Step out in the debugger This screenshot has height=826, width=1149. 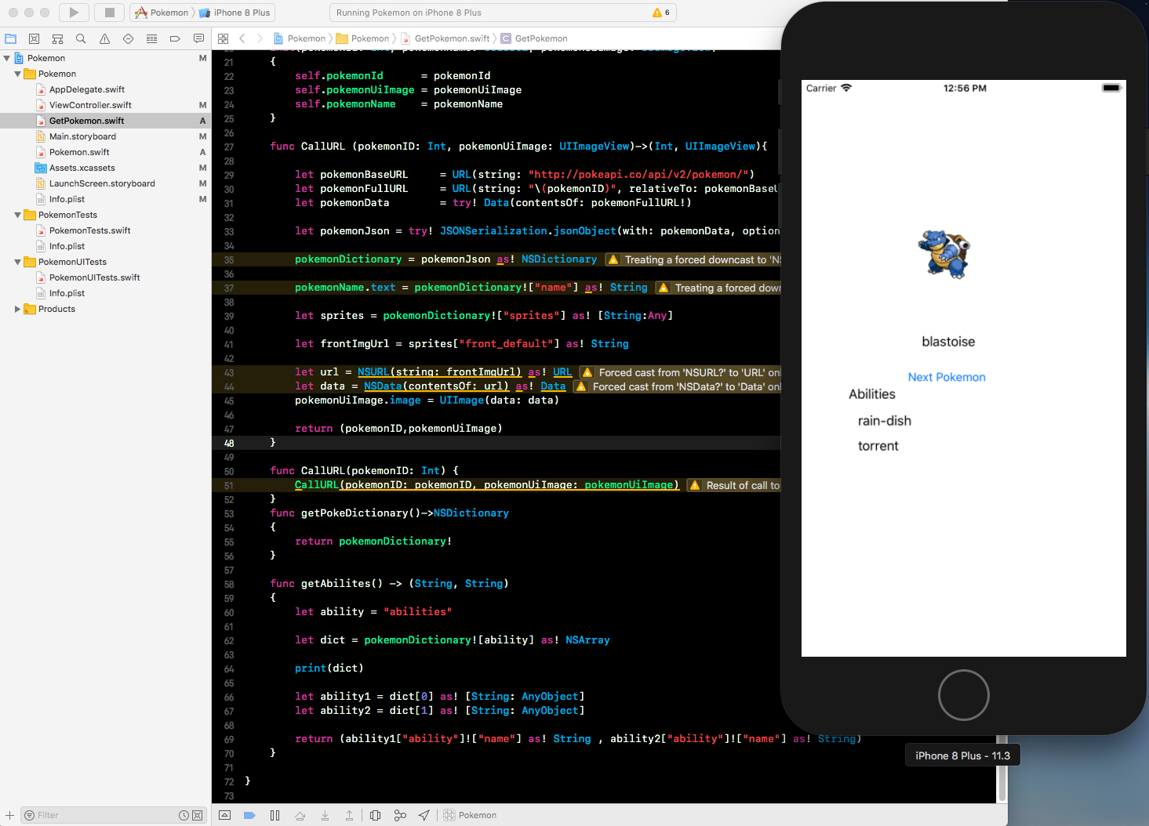click(x=349, y=815)
